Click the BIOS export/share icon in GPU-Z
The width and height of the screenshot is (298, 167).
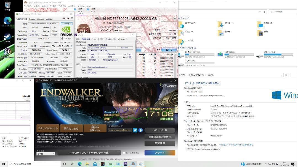[61, 39]
